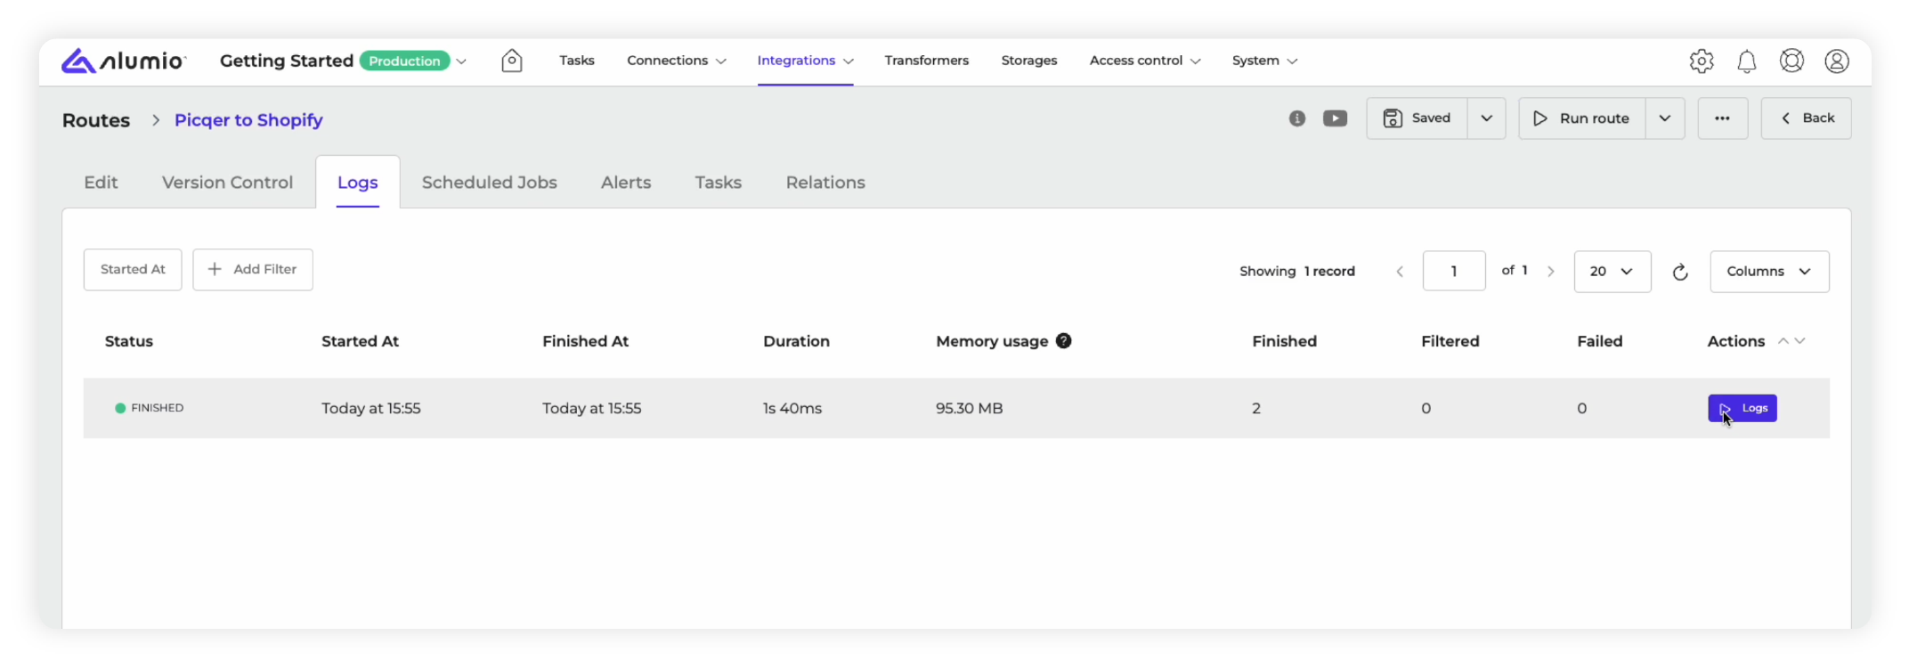This screenshot has height=668, width=1909.
Task: Click the page number input field
Action: (1454, 272)
